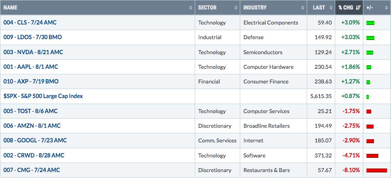Open 002 - CRWD - 8/28 AMC link

coord(34,155)
